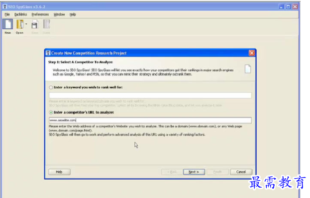Open the Help menu in the menu bar

[73, 14]
